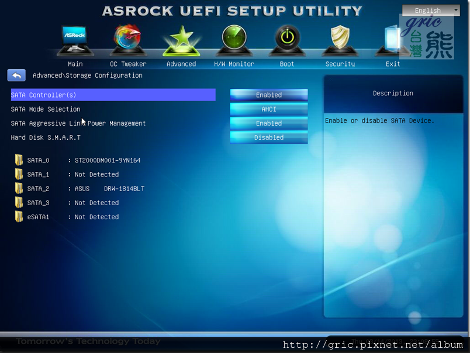
Task: Open the Exit door icon
Action: 392,41
